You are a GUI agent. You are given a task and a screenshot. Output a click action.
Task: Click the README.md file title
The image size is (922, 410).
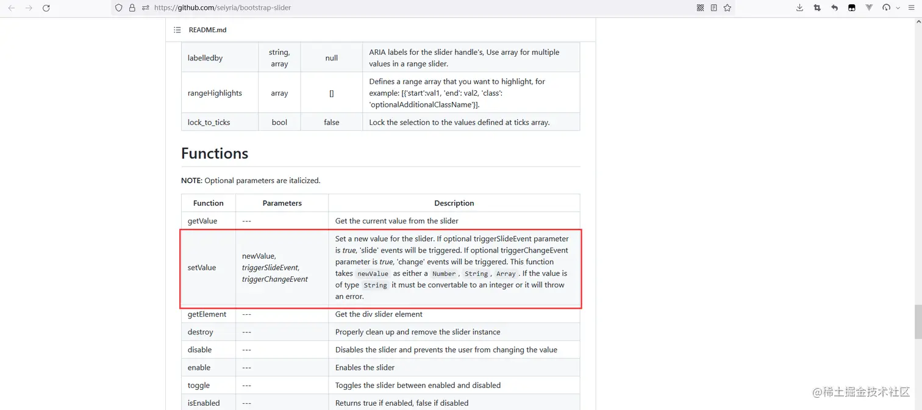207,30
